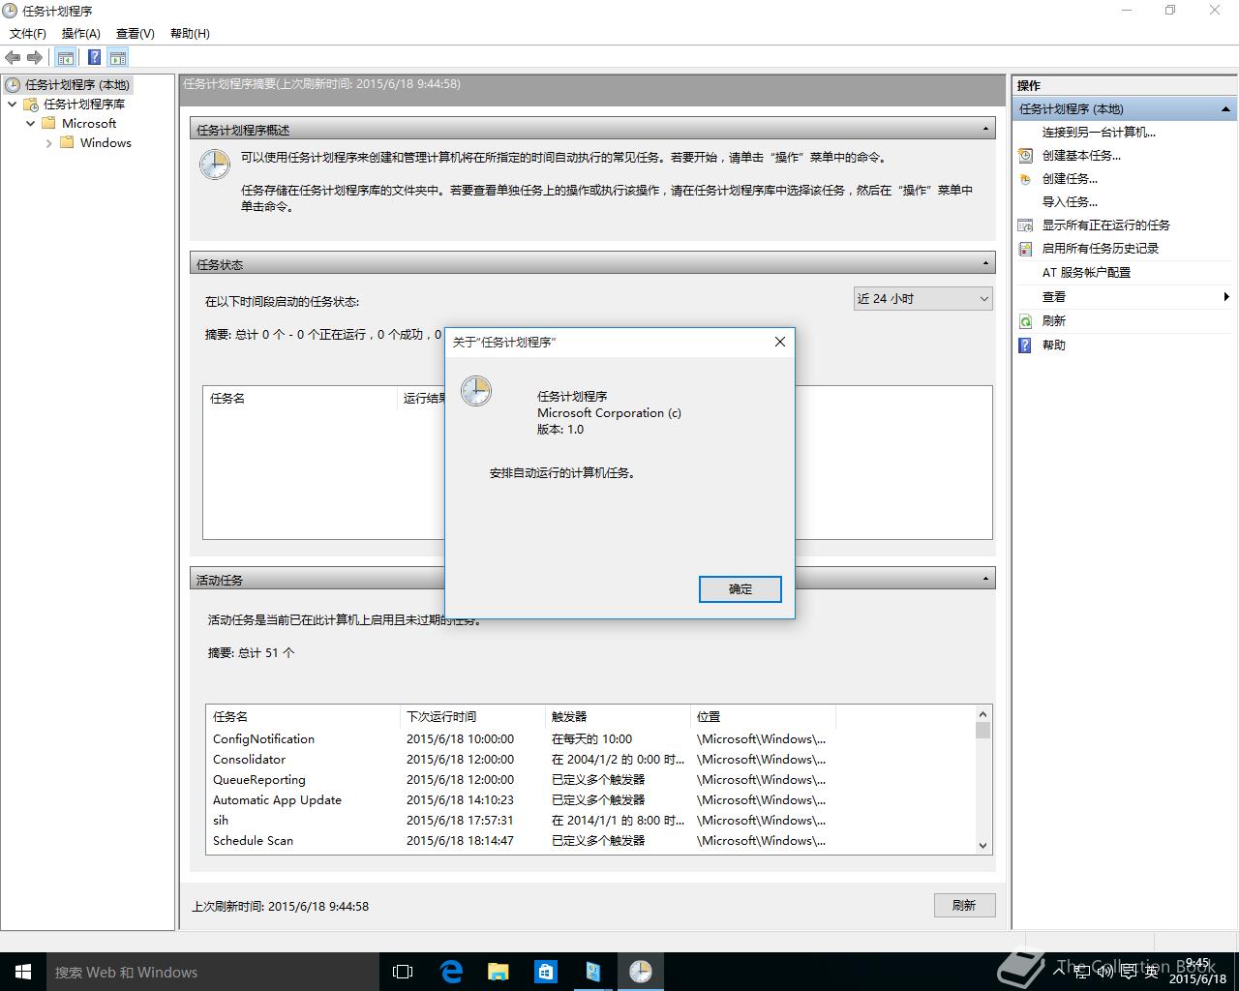Click the green 刷新 icon in actions pane
1239x991 pixels.
pyautogui.click(x=1026, y=320)
